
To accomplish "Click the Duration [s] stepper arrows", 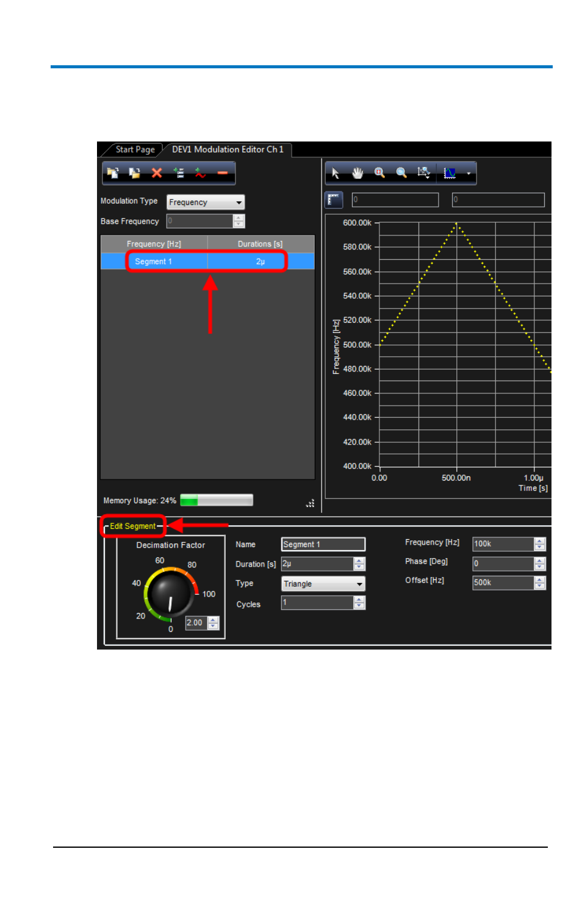I will coord(359,564).
